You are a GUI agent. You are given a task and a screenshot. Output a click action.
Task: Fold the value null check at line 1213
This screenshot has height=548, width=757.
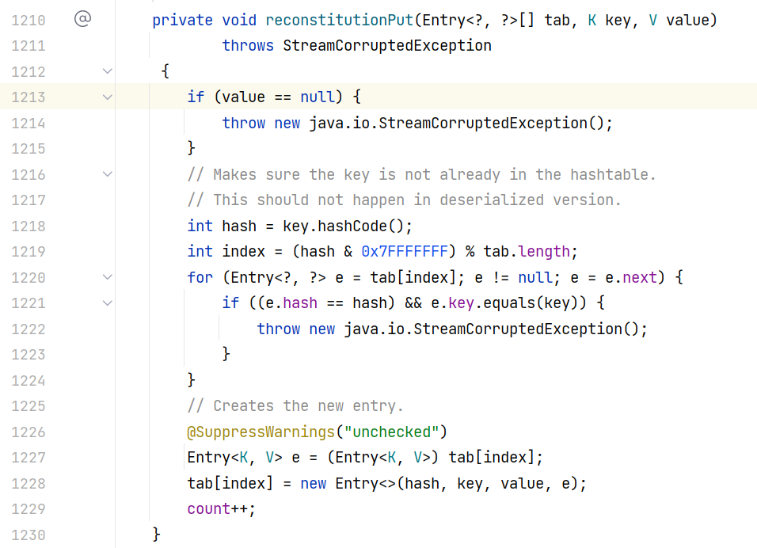(108, 97)
